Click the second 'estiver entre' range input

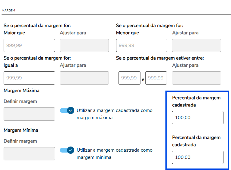point(156,78)
